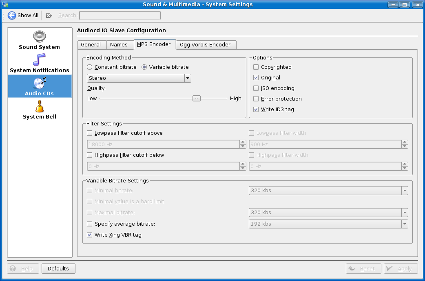Open the Sound System settings icon

click(x=40, y=37)
